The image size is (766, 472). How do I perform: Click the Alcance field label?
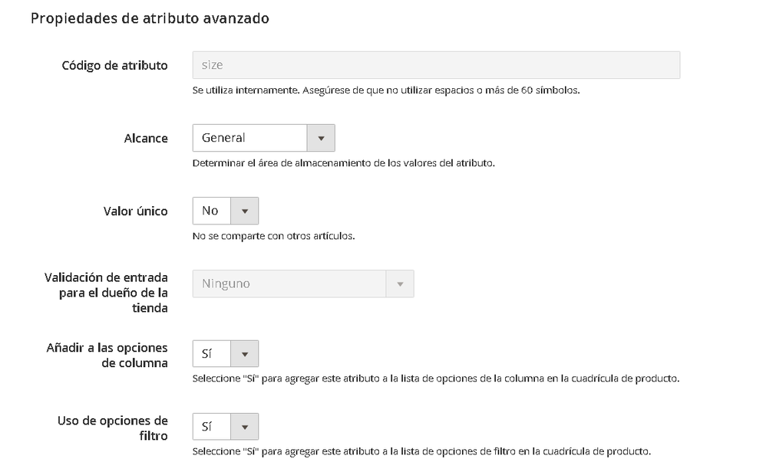[x=146, y=138]
